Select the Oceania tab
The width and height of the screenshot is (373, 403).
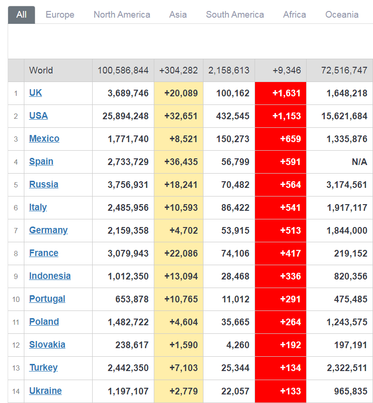[341, 15]
